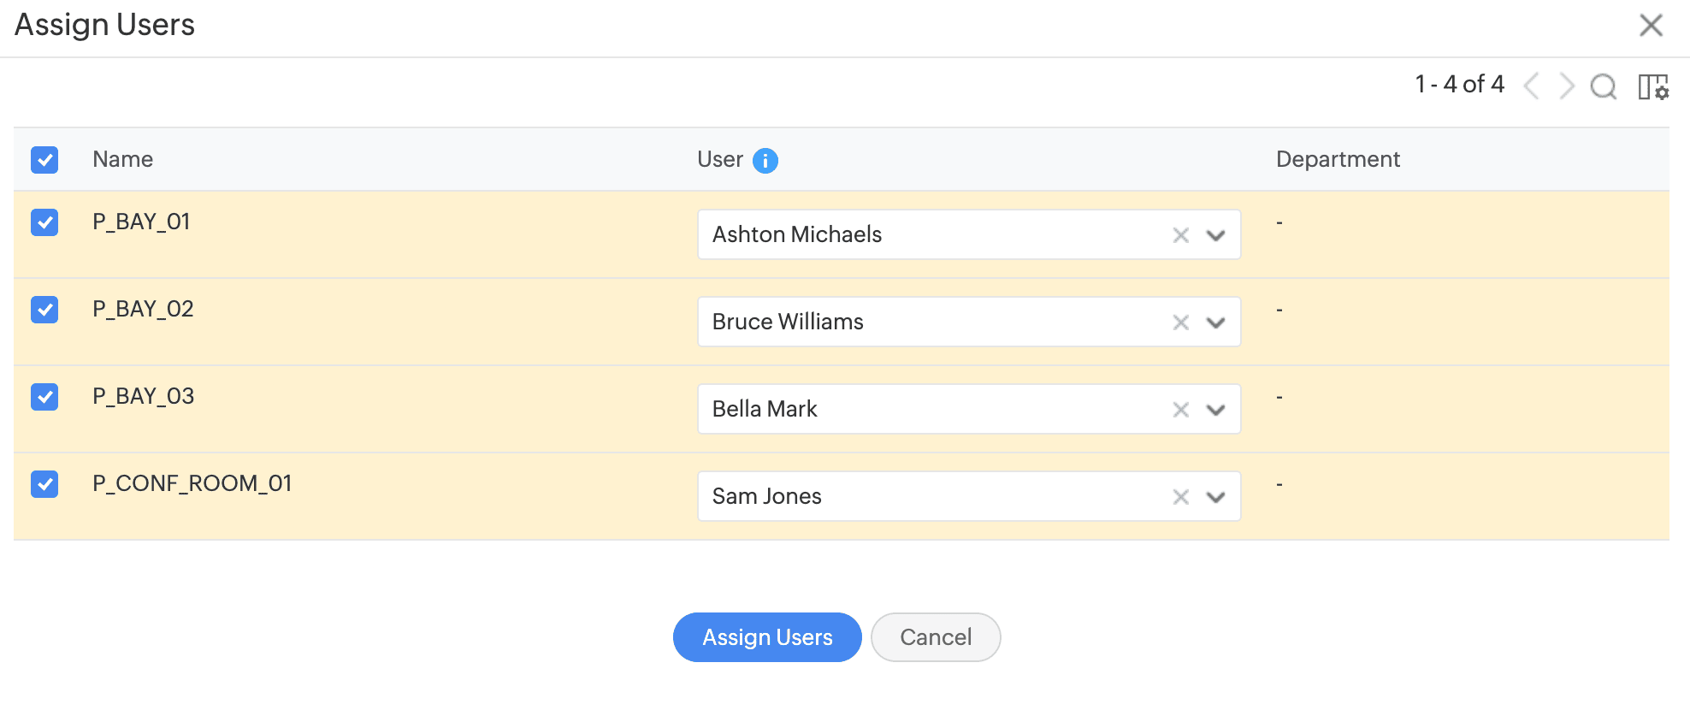Clear the Sam Jones user selection
1690x710 pixels.
point(1180,497)
